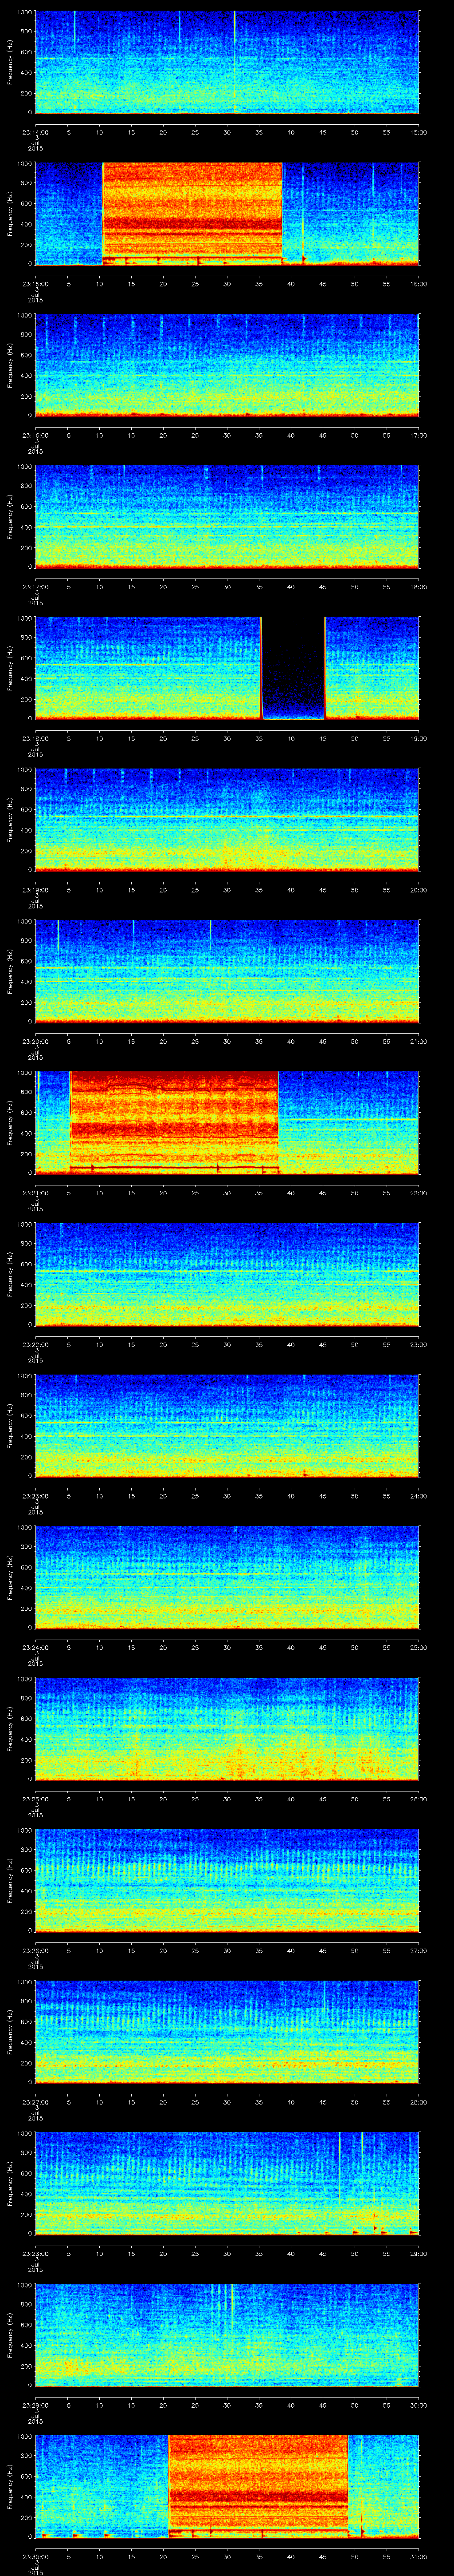Open the spectrogram panel starting at 23:23:00
454x2576 pixels.
click(x=227, y=1427)
